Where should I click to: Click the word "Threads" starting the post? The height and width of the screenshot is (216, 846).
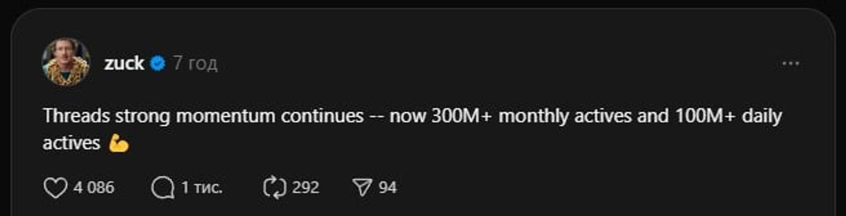tap(76, 116)
